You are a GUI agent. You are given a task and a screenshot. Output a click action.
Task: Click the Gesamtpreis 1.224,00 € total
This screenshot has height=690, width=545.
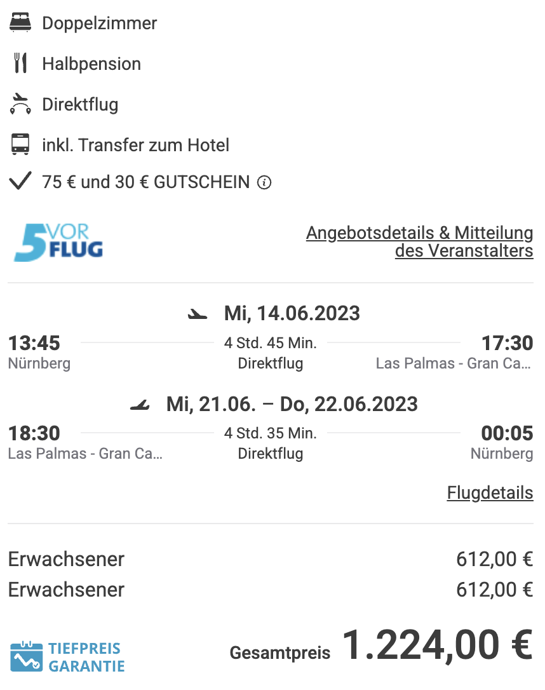pyautogui.click(x=381, y=646)
